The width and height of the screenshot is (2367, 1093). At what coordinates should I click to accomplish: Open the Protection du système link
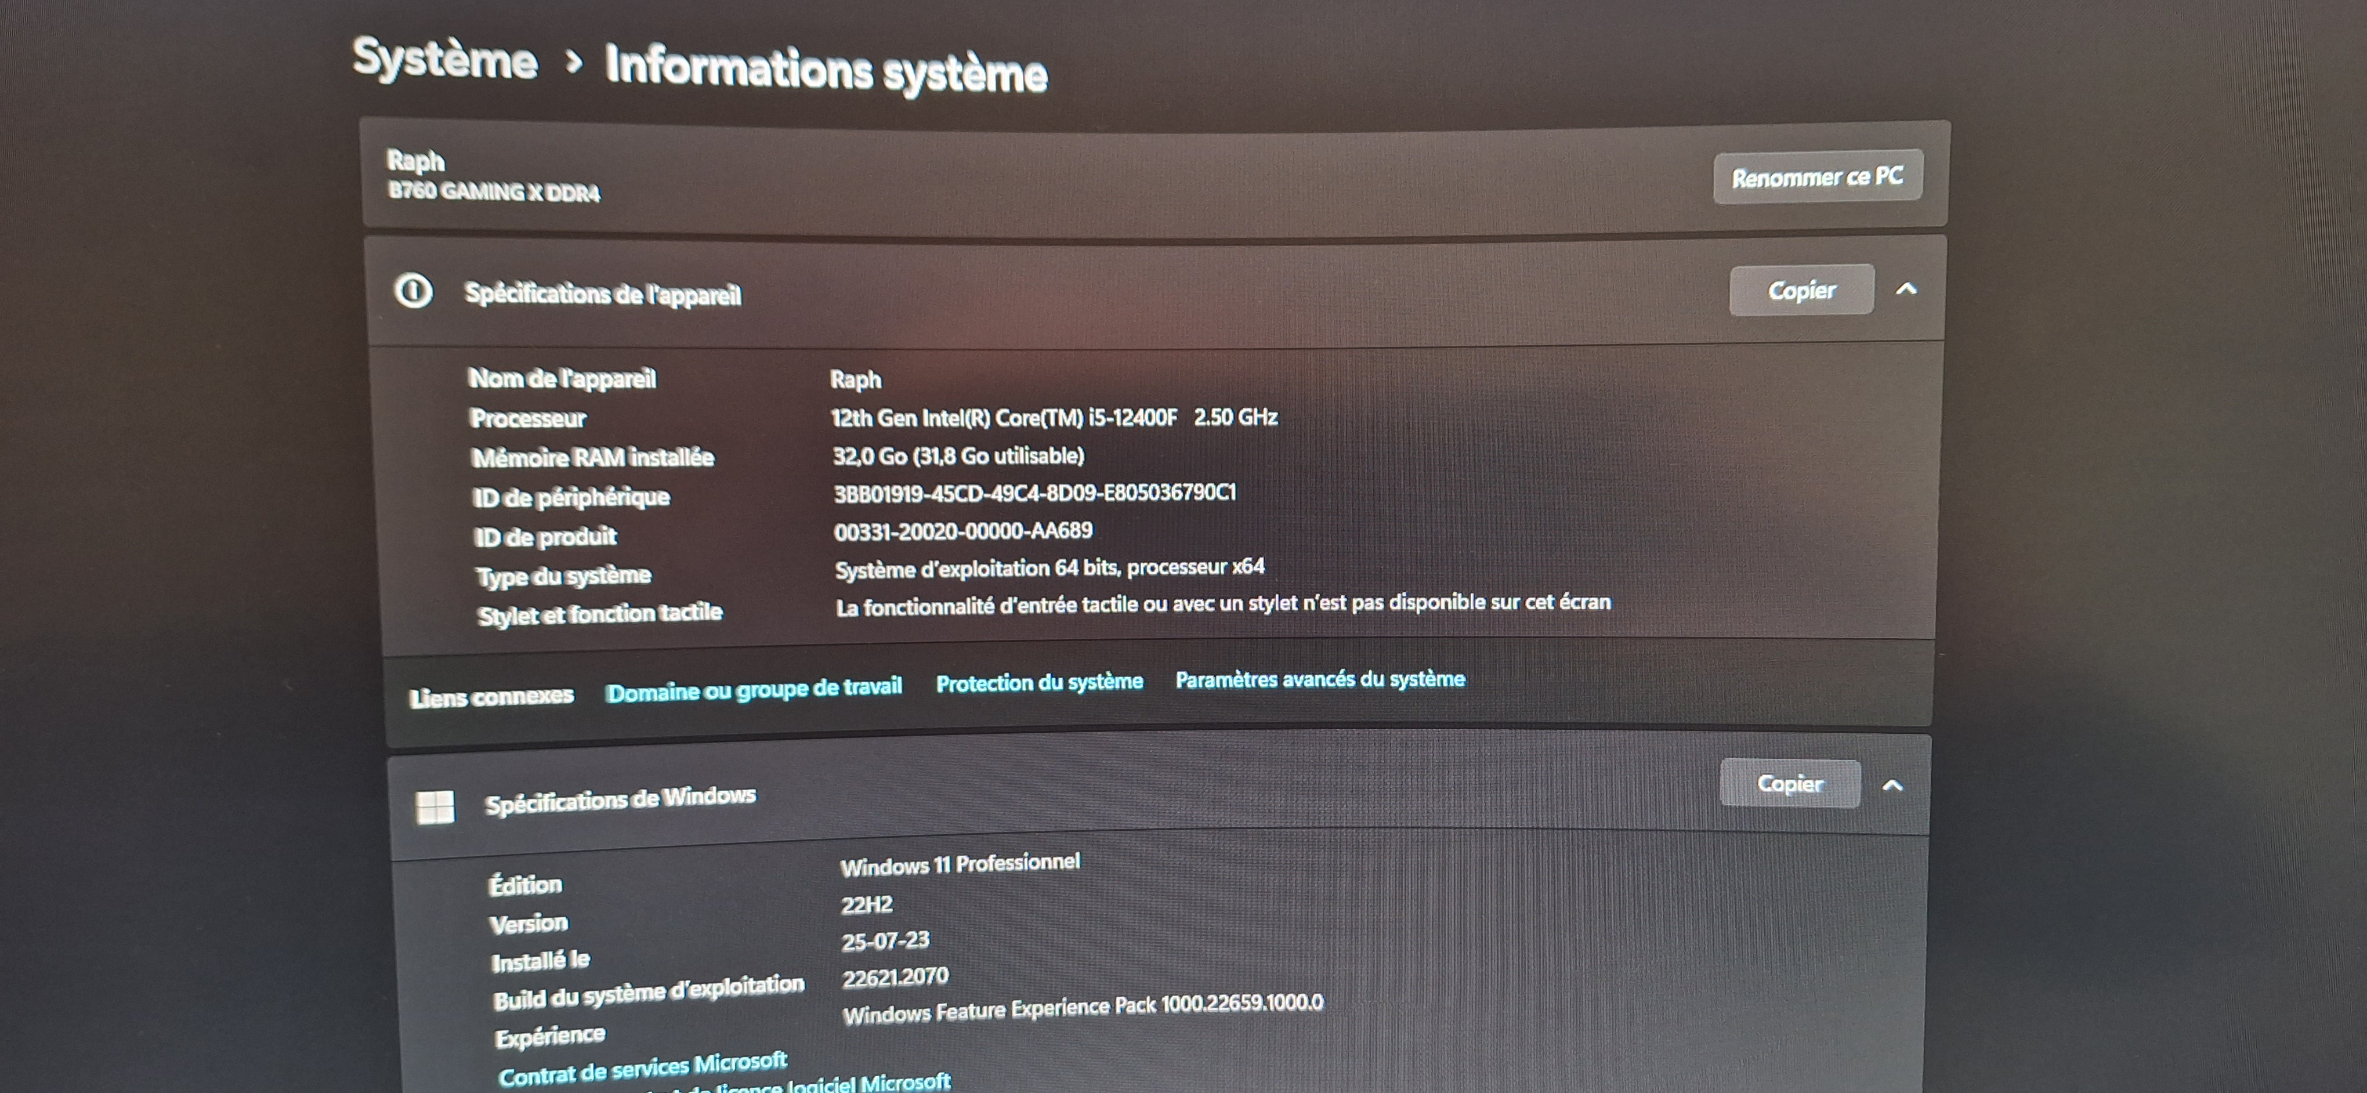(x=1039, y=682)
